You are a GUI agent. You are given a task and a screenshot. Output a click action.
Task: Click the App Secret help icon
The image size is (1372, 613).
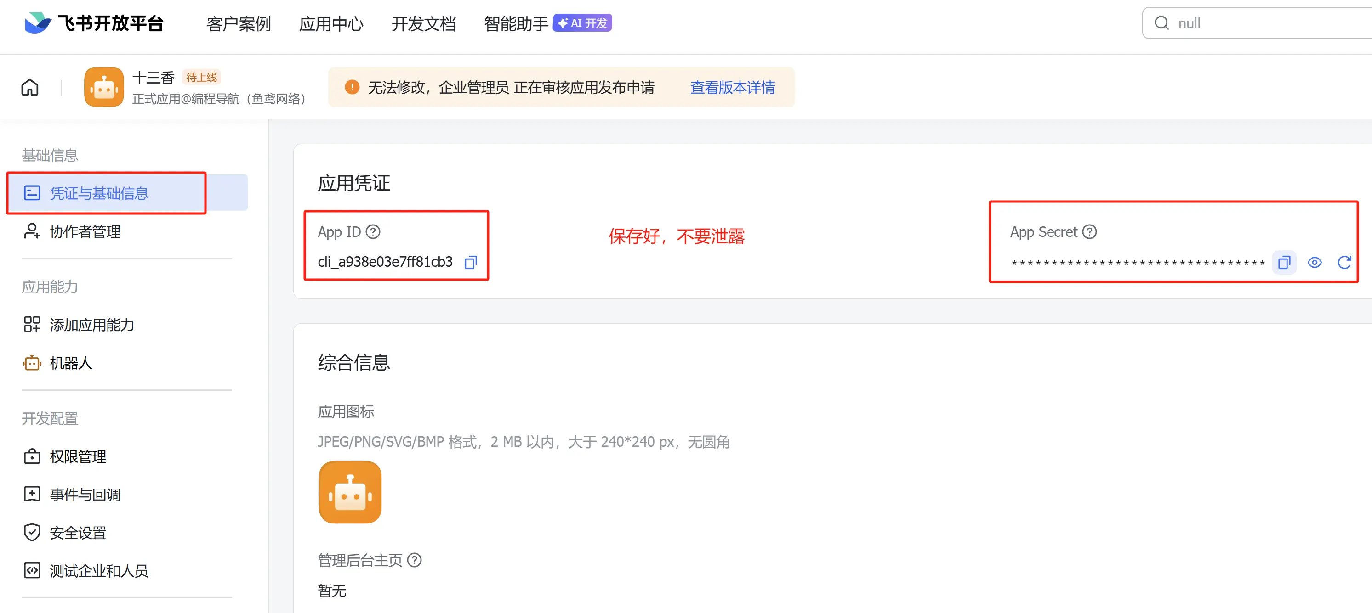[1090, 232]
